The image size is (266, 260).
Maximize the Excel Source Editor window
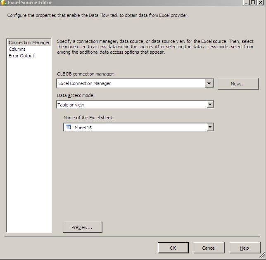click(x=253, y=2)
